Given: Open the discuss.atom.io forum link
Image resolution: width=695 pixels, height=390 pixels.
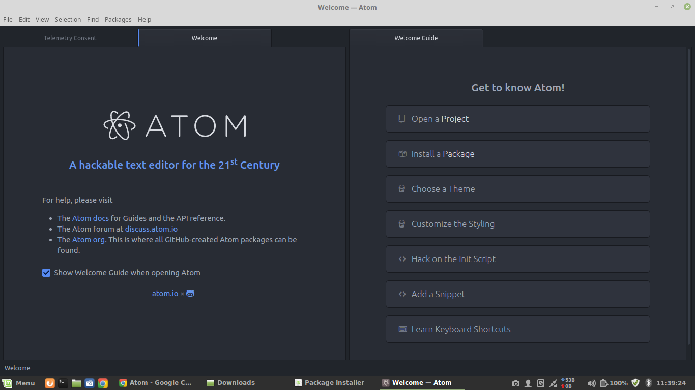Looking at the screenshot, I should coord(151,229).
